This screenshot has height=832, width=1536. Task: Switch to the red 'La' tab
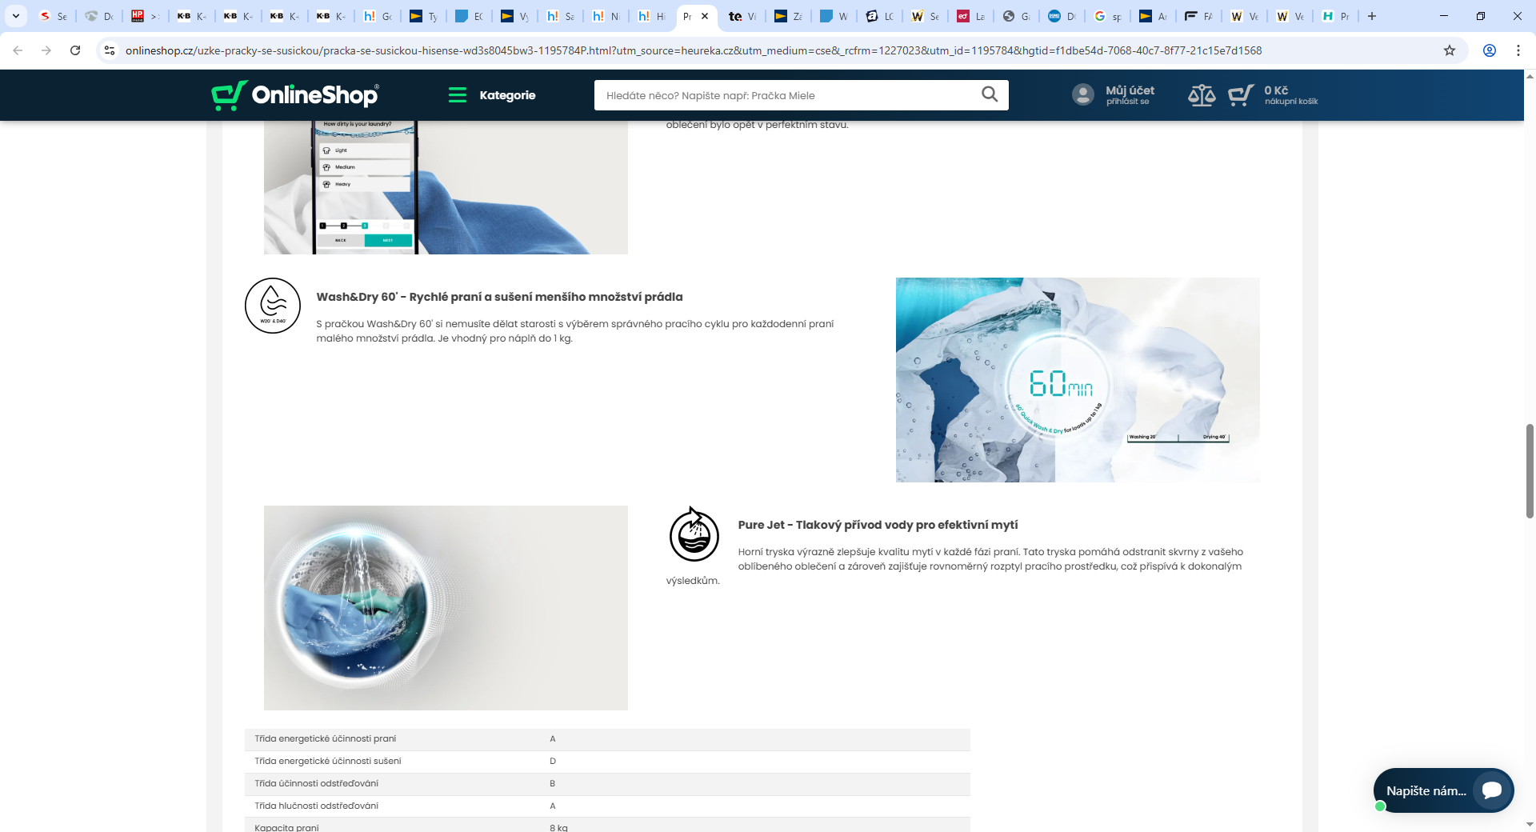coord(971,16)
